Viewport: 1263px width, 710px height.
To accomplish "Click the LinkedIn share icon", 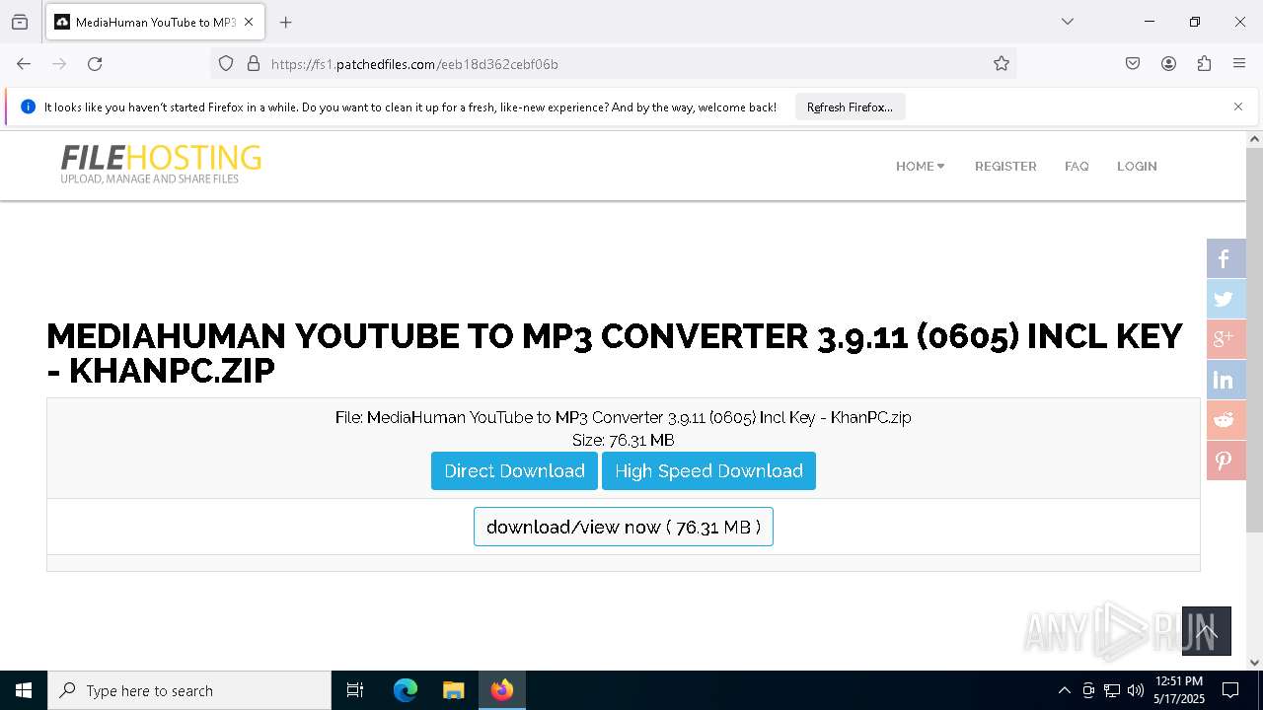I will coord(1226,381).
